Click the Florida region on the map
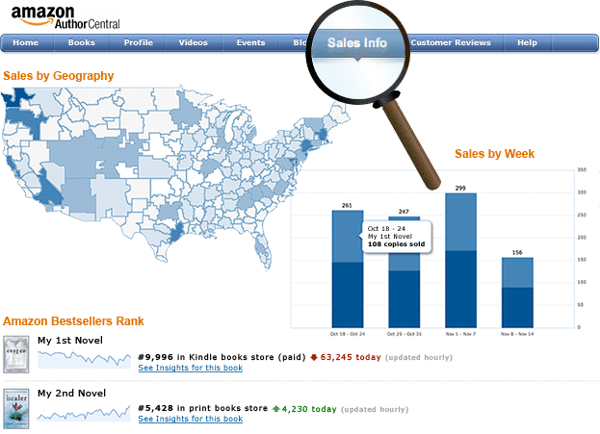Screen dimensions: 600x434 (263, 250)
